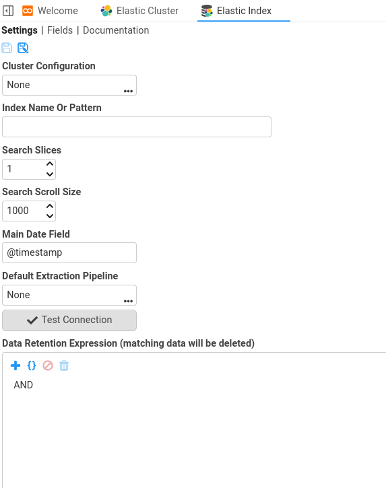Switch to the Welcome tab
The height and width of the screenshot is (488, 386).
pyautogui.click(x=50, y=11)
